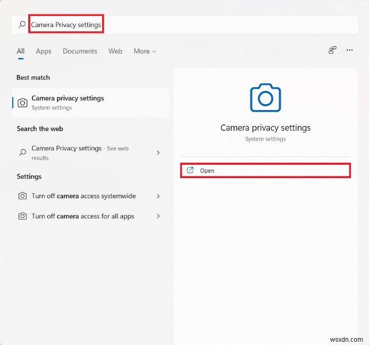
Task: Click System settings subtitle in preview pane
Action: pos(265,139)
